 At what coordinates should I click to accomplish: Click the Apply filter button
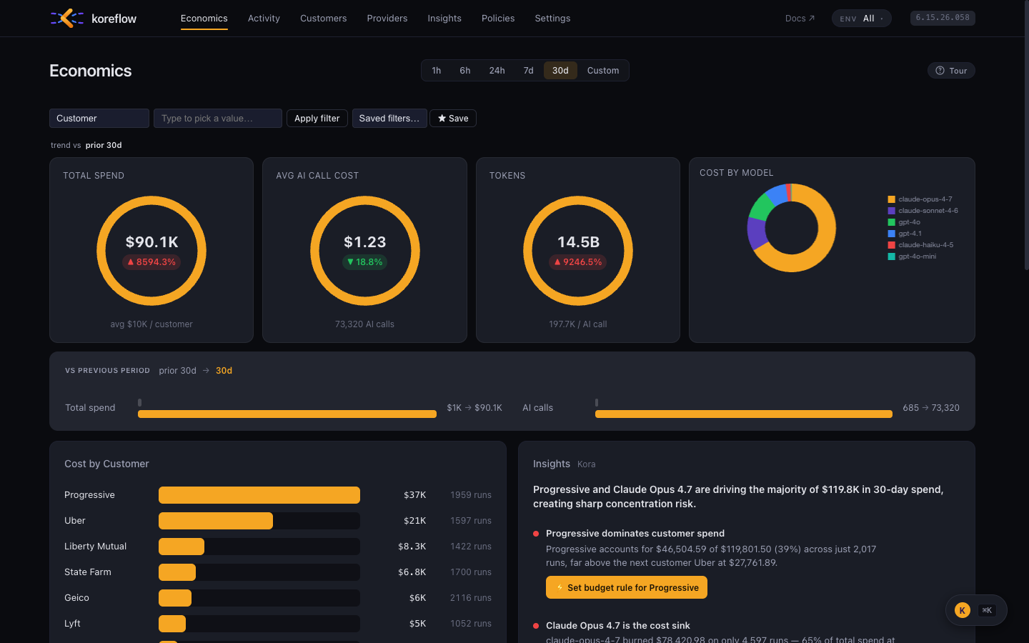click(317, 119)
